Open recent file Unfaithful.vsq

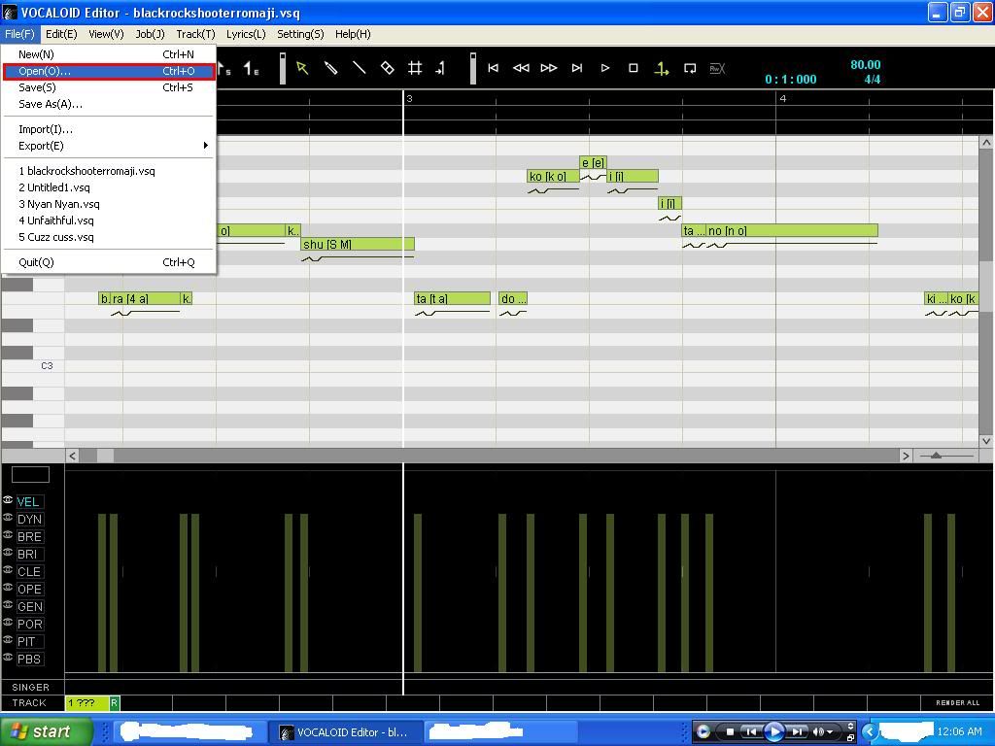[109, 220]
